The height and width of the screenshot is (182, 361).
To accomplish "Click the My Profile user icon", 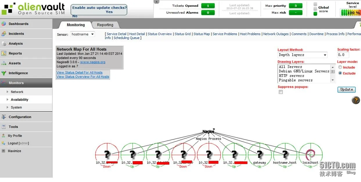I will pyautogui.click(x=3, y=136).
